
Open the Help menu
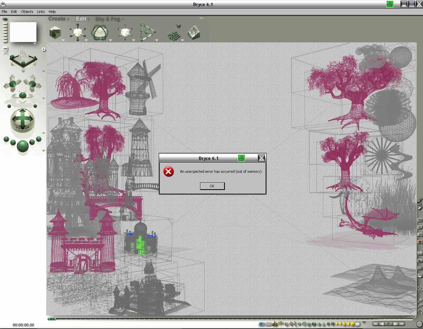click(52, 11)
